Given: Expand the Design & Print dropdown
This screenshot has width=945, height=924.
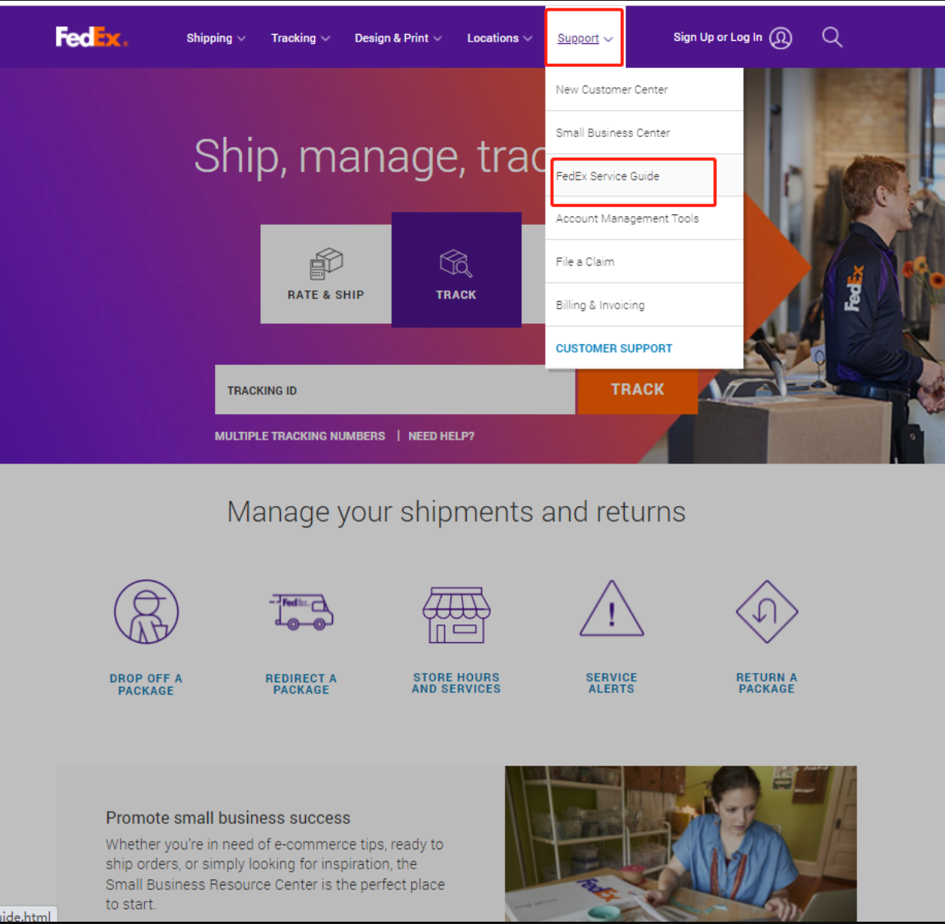Looking at the screenshot, I should coord(398,38).
